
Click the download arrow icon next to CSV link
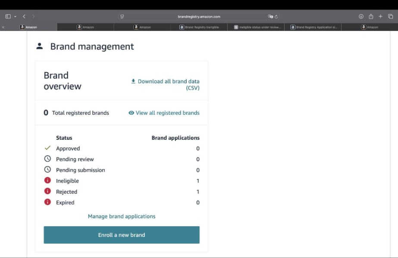[133, 81]
